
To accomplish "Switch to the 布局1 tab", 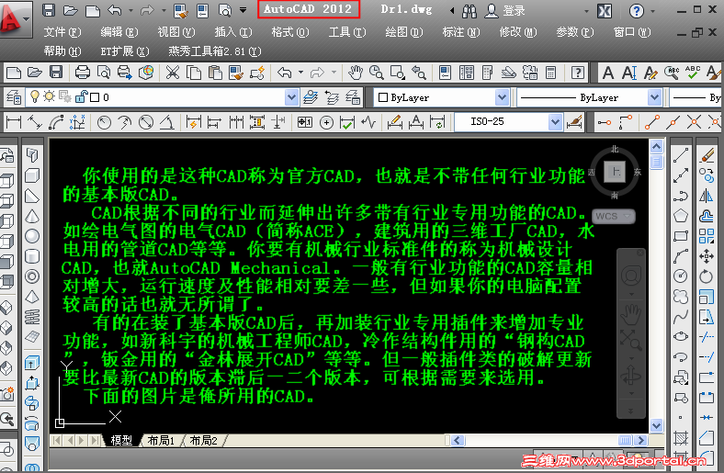I will (x=161, y=441).
